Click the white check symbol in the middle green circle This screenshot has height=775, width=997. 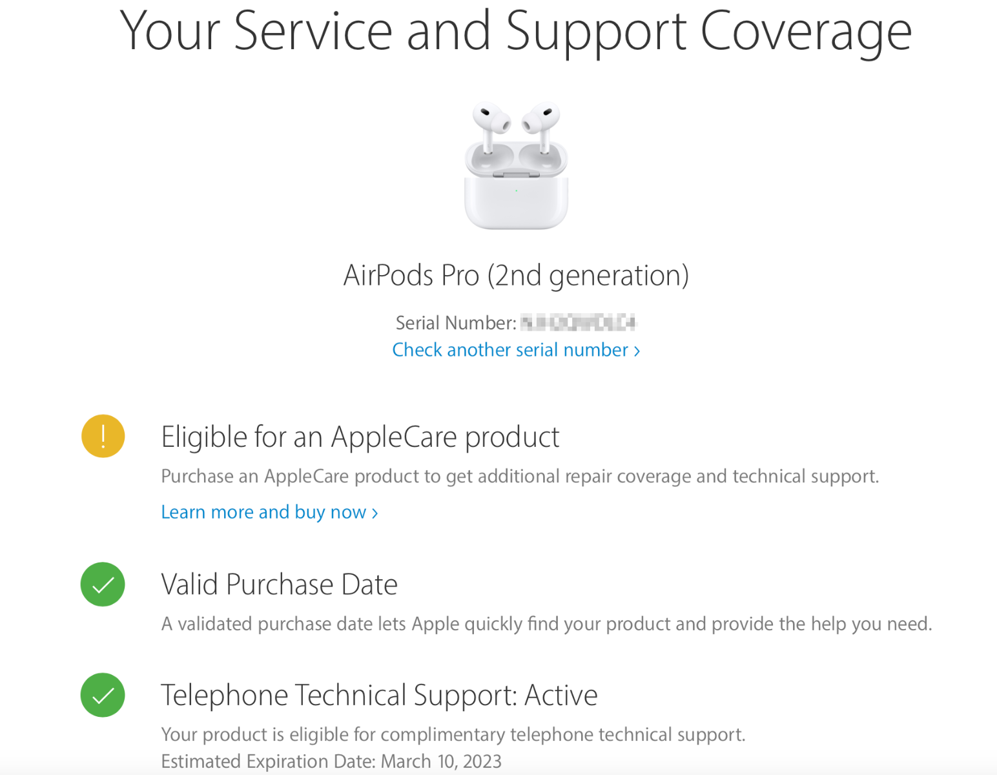(x=102, y=584)
